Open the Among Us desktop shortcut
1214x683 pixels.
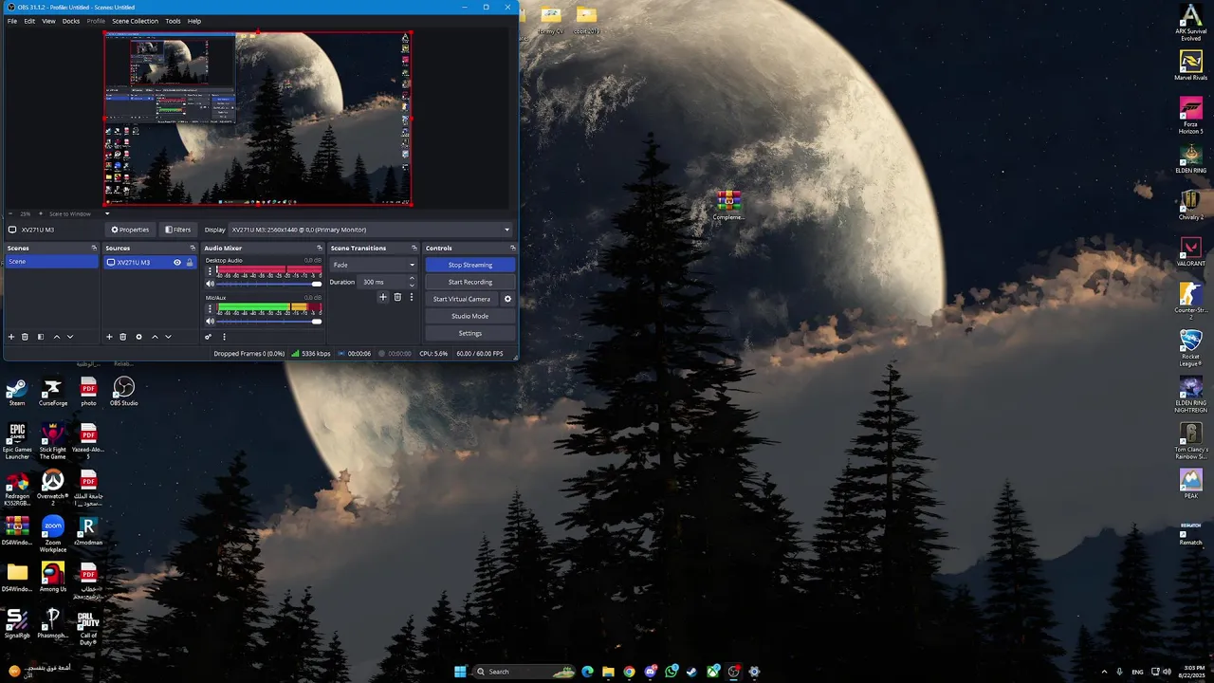coord(52,577)
